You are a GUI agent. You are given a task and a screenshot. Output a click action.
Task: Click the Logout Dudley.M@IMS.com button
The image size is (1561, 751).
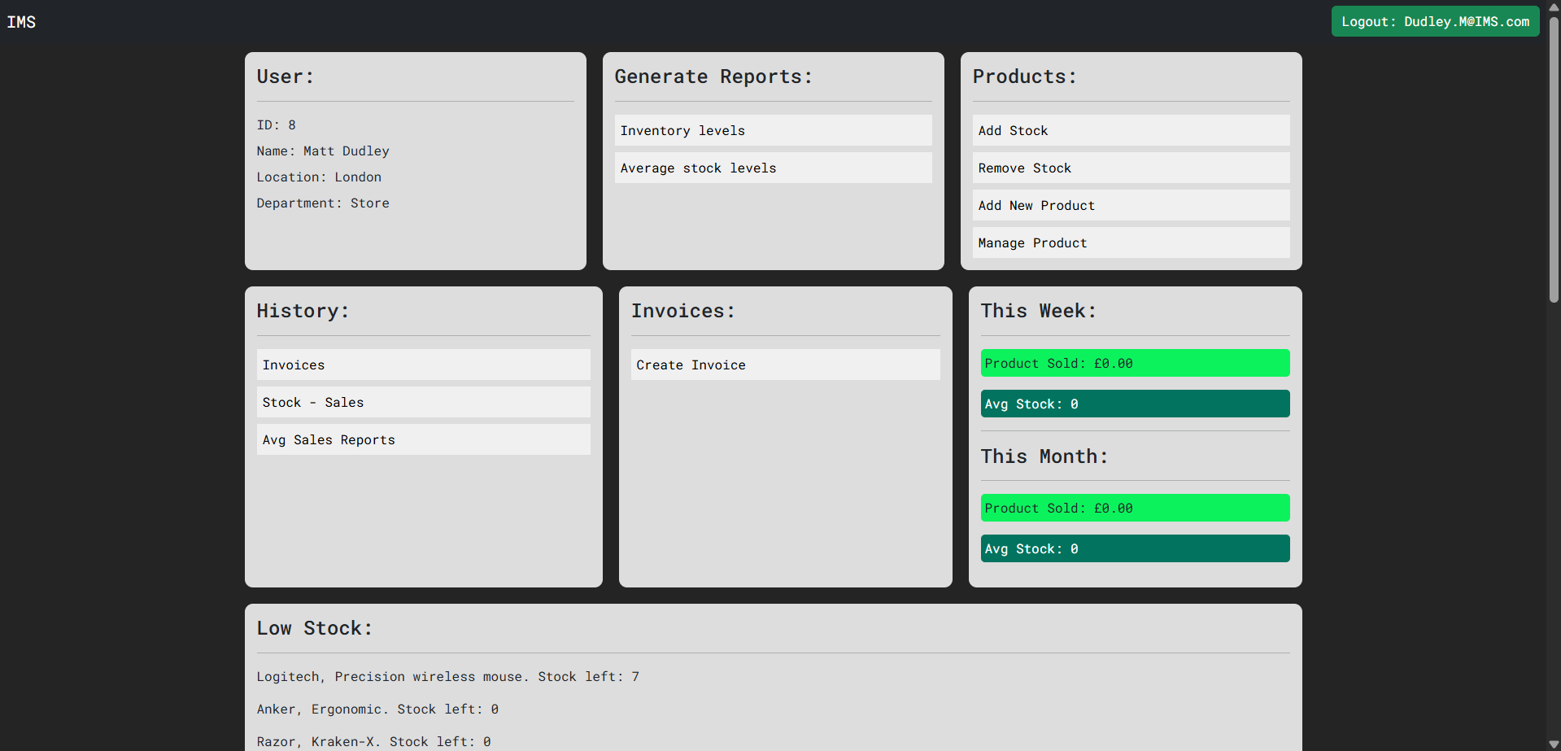[1435, 22]
